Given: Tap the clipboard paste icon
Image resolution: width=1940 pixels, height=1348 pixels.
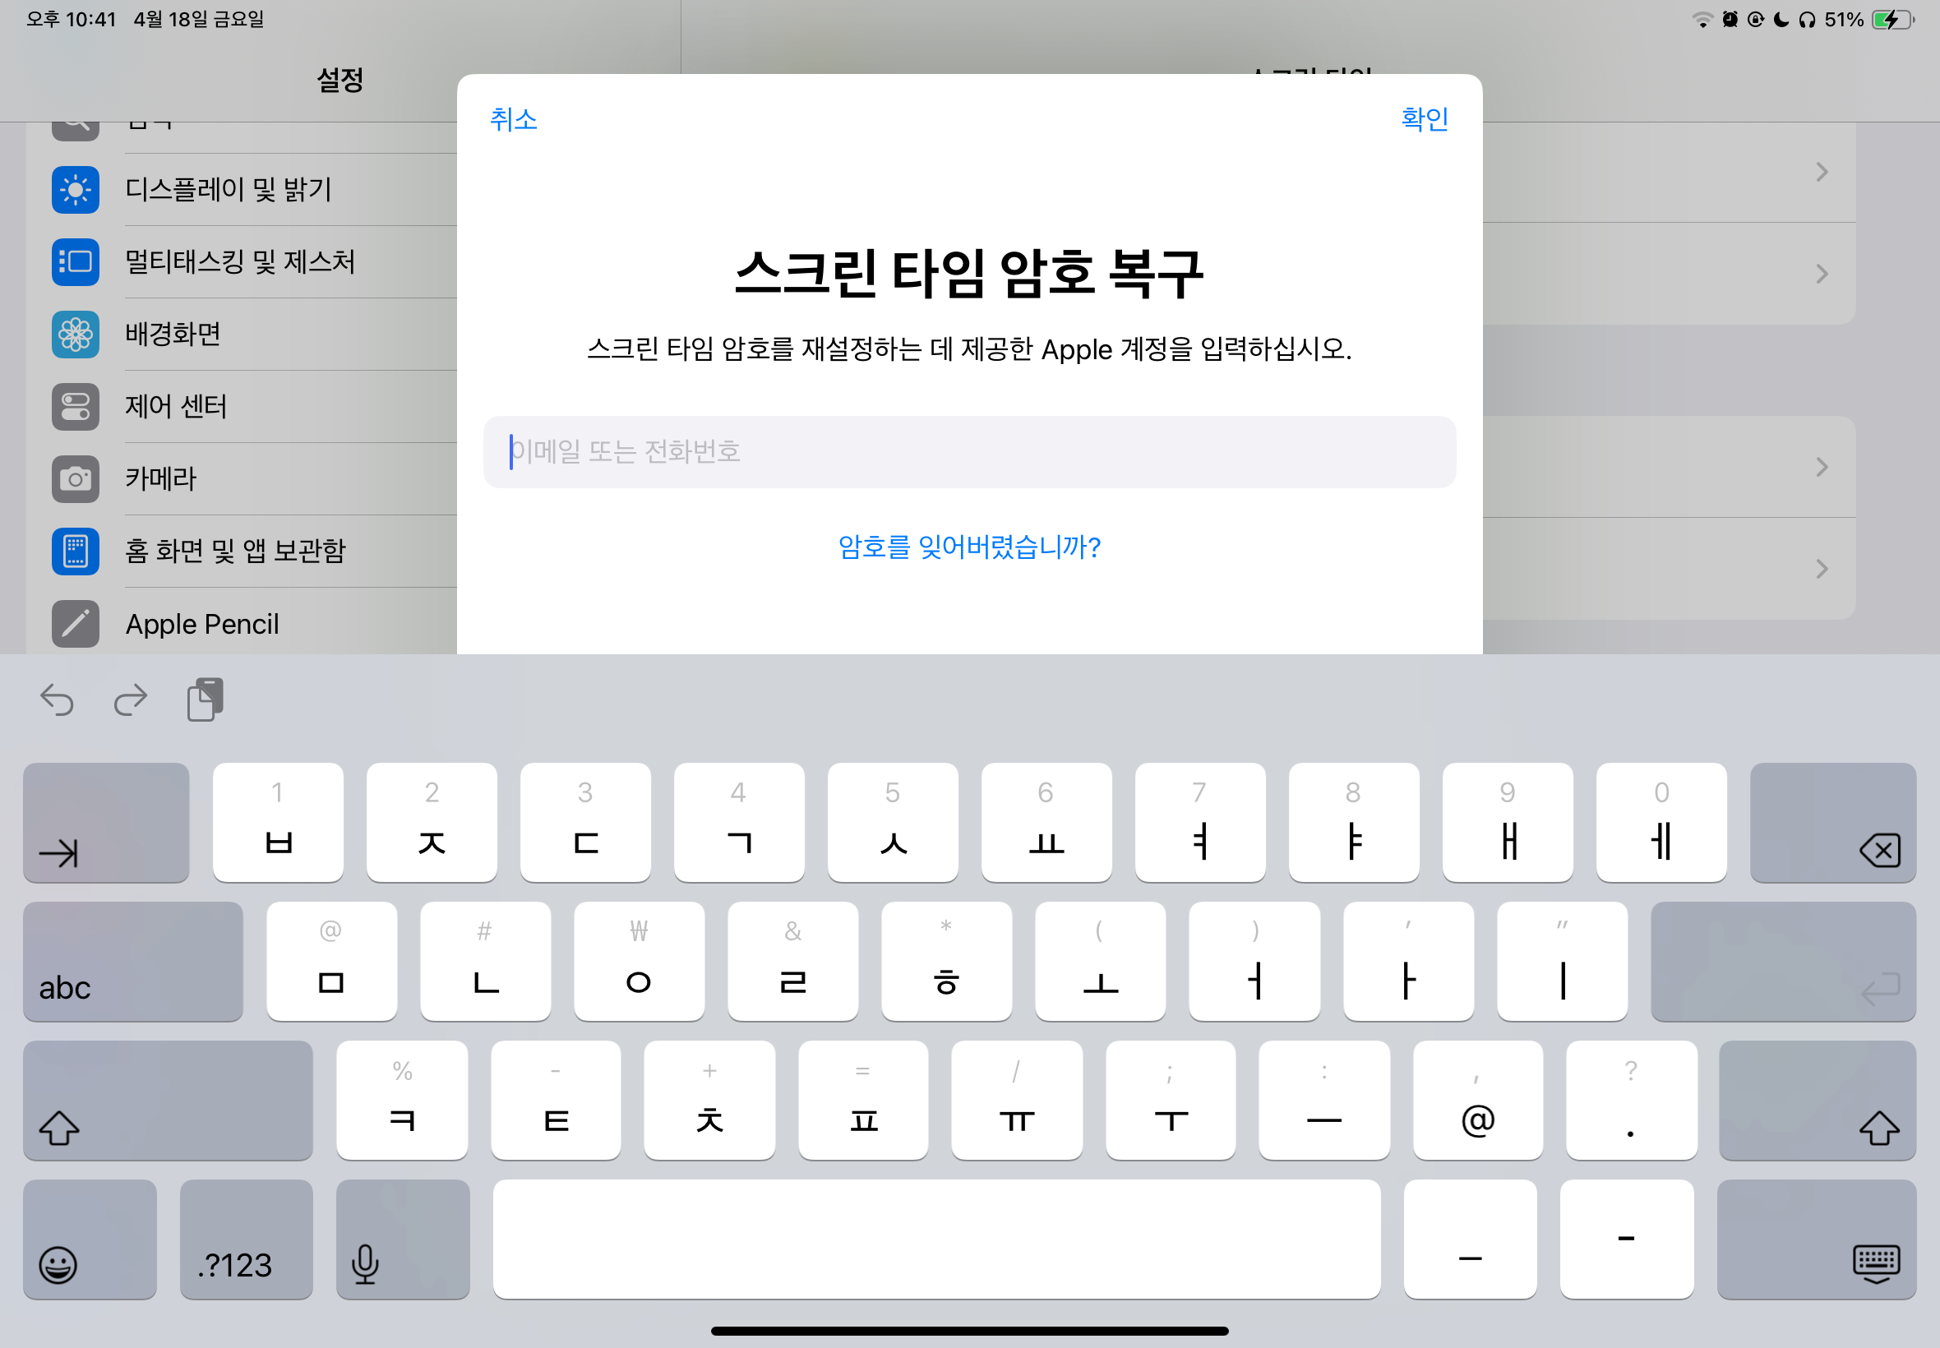Looking at the screenshot, I should 205,699.
